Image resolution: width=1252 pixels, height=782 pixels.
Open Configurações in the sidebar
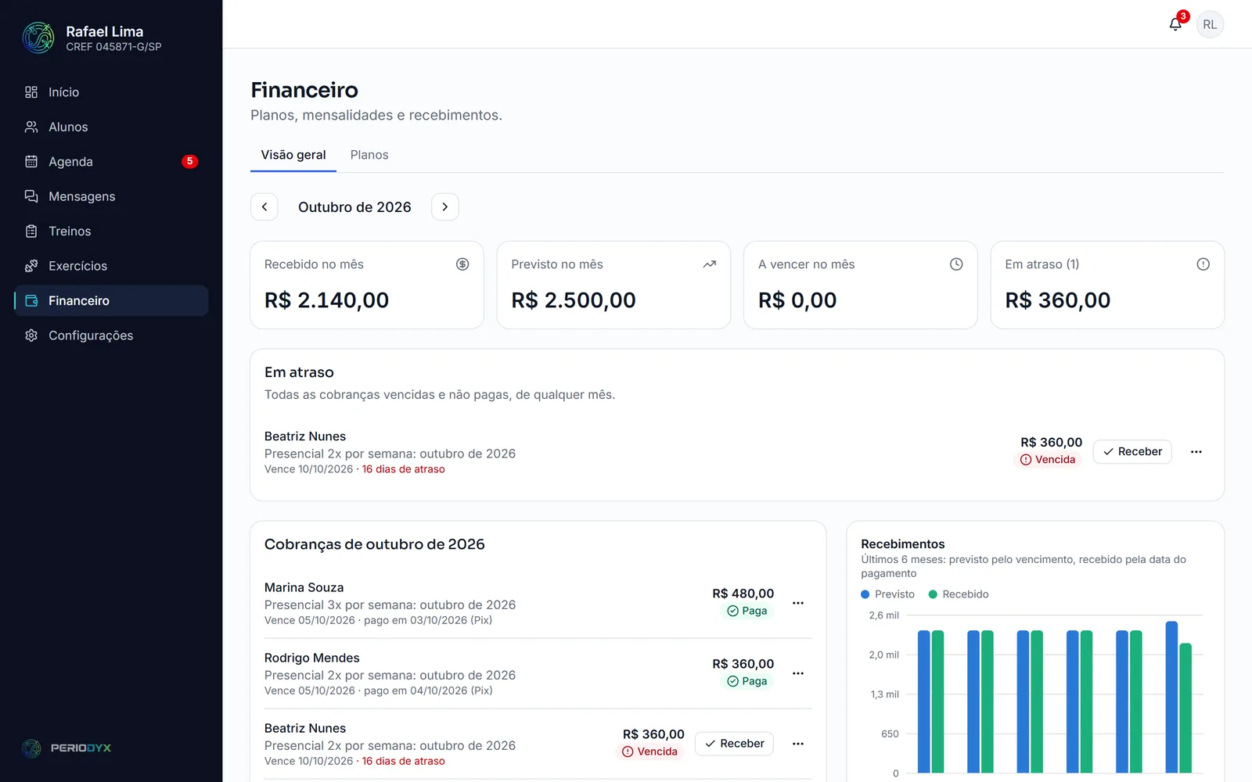[x=111, y=335]
